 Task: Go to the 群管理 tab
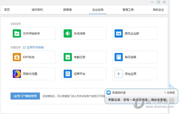pos(67,10)
